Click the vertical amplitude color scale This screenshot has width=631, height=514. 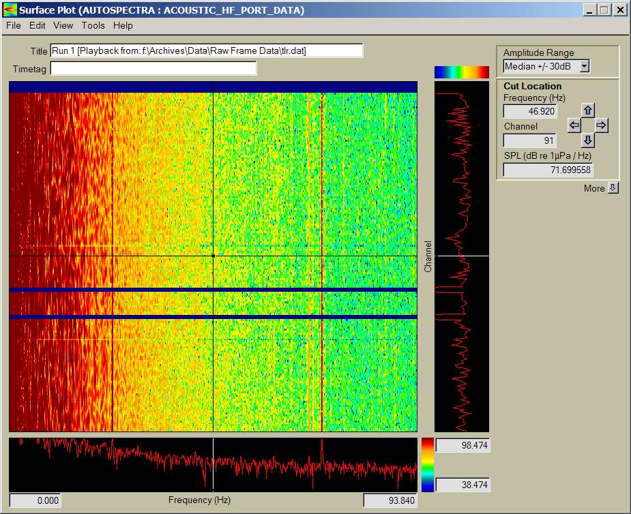[427, 464]
